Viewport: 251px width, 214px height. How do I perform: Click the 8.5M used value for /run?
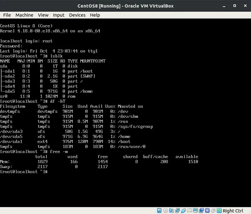(x=83, y=122)
